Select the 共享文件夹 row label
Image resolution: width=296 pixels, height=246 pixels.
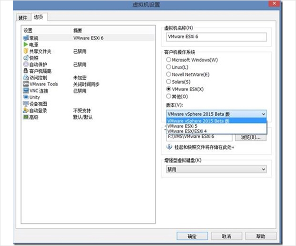[40, 51]
